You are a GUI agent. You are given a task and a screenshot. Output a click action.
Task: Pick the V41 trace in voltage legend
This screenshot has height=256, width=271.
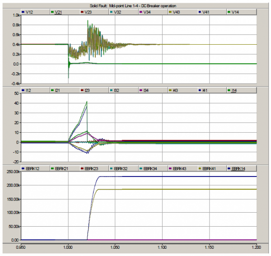[x=212, y=12]
